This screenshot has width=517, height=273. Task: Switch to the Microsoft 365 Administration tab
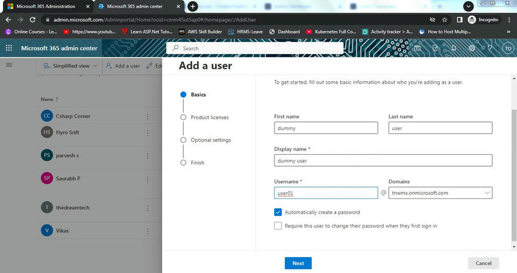[45, 6]
